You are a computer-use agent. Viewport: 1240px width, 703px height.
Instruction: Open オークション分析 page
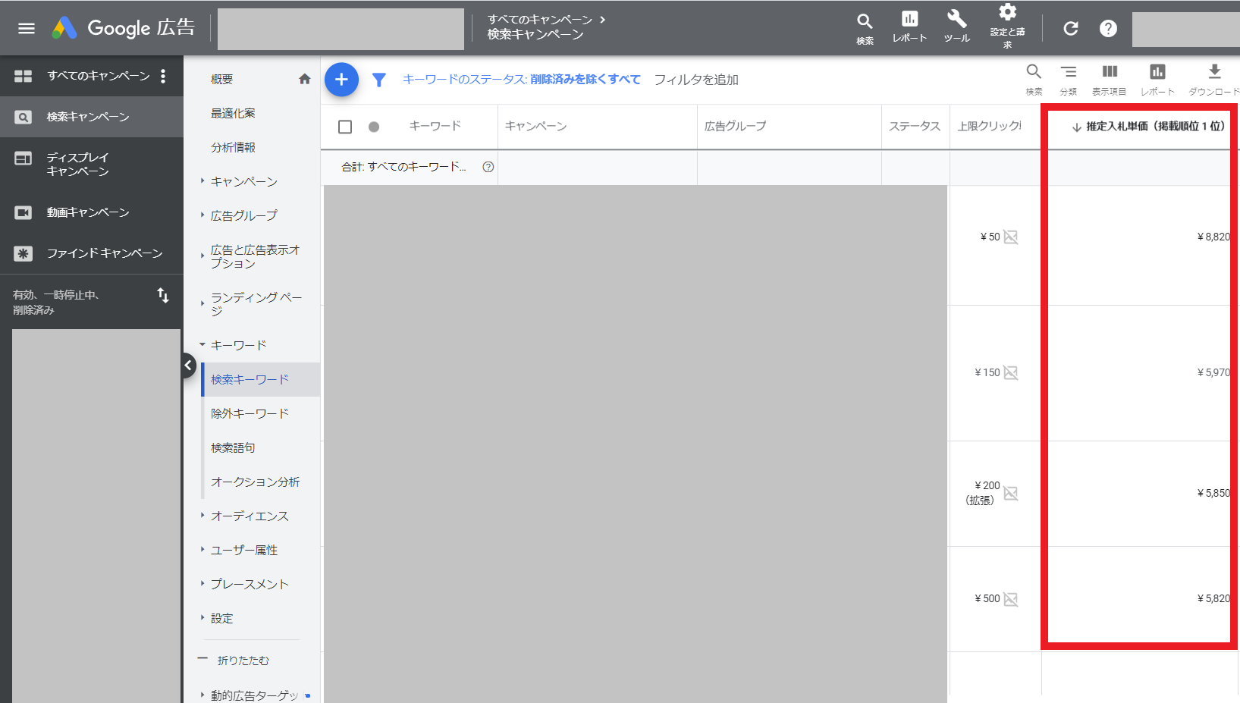coord(255,482)
